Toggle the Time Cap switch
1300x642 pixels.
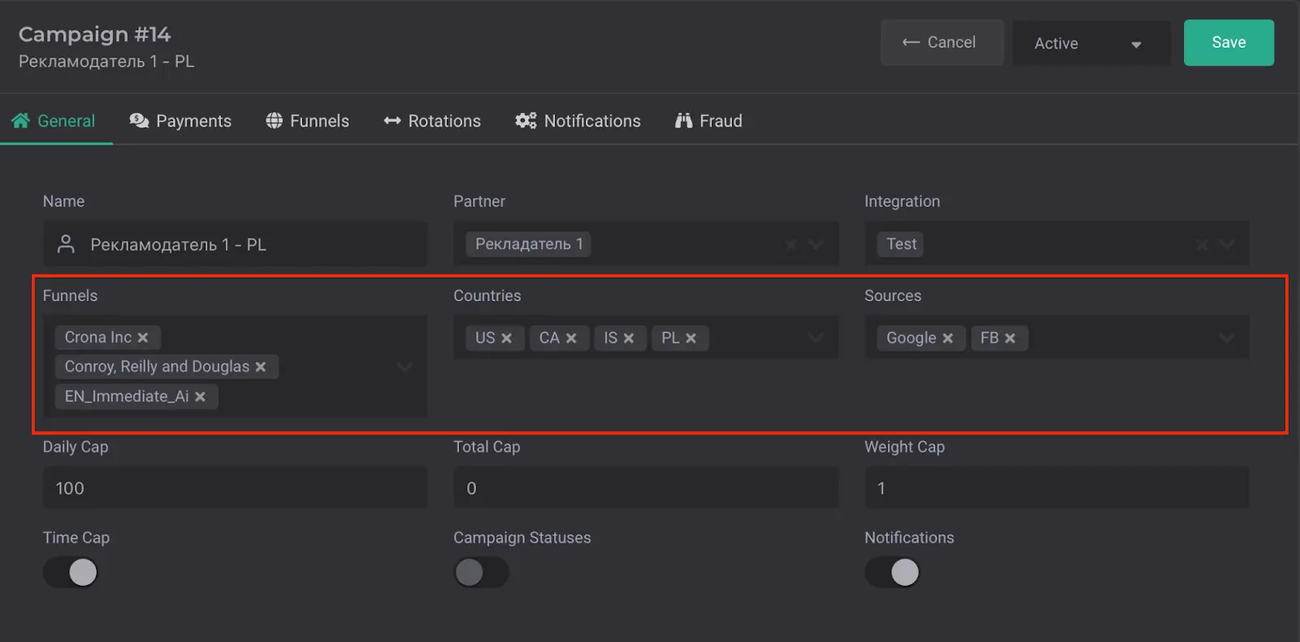tap(71, 572)
